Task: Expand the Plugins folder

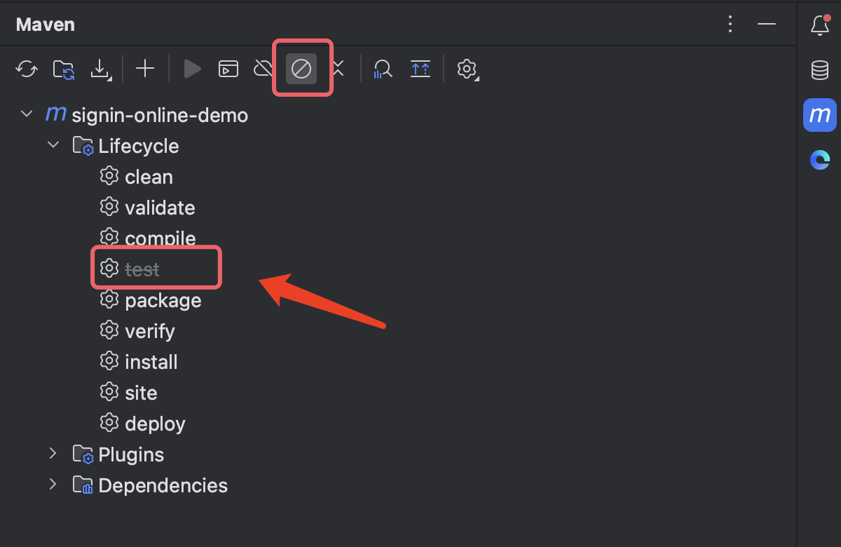Action: pos(53,454)
